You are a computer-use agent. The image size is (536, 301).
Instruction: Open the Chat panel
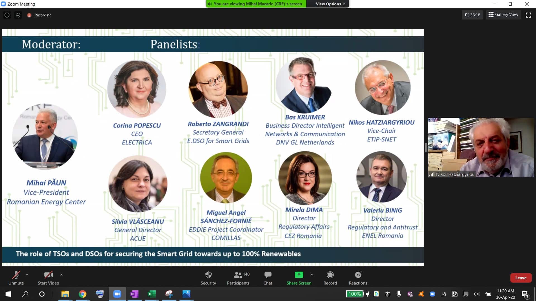coord(268,278)
